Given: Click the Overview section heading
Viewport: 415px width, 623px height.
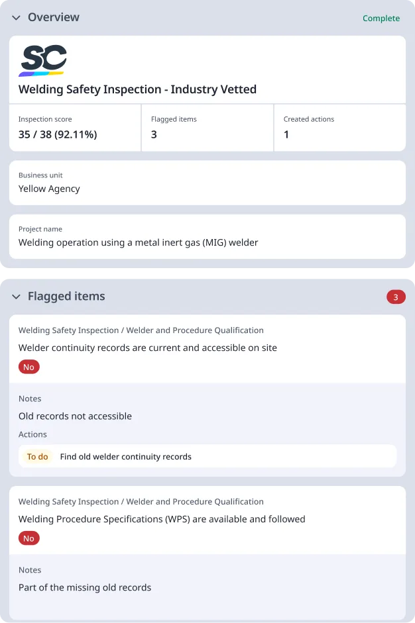Looking at the screenshot, I should click(54, 18).
